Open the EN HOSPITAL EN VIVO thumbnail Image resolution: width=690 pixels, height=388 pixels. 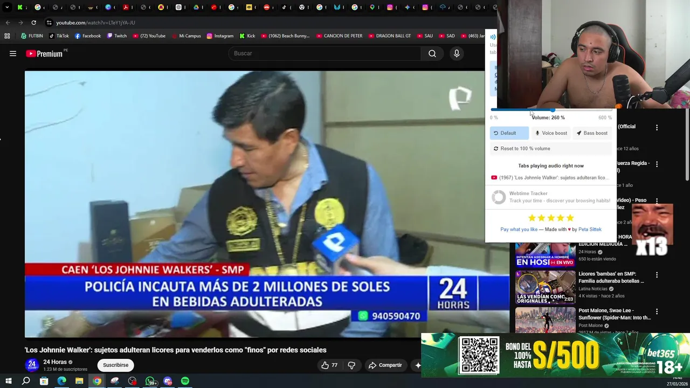pyautogui.click(x=546, y=254)
